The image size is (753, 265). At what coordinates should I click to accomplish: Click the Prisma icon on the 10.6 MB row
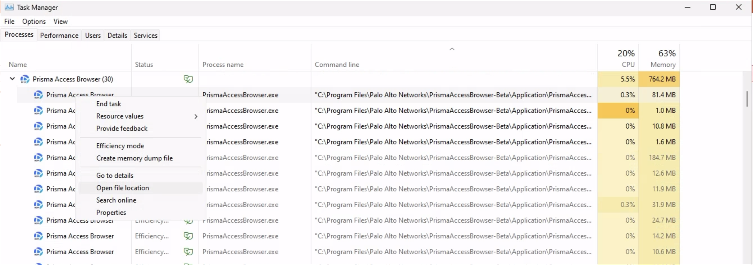[38, 252]
